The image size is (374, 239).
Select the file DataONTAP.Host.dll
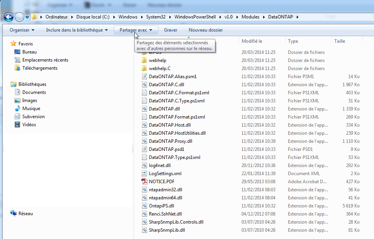point(169,125)
